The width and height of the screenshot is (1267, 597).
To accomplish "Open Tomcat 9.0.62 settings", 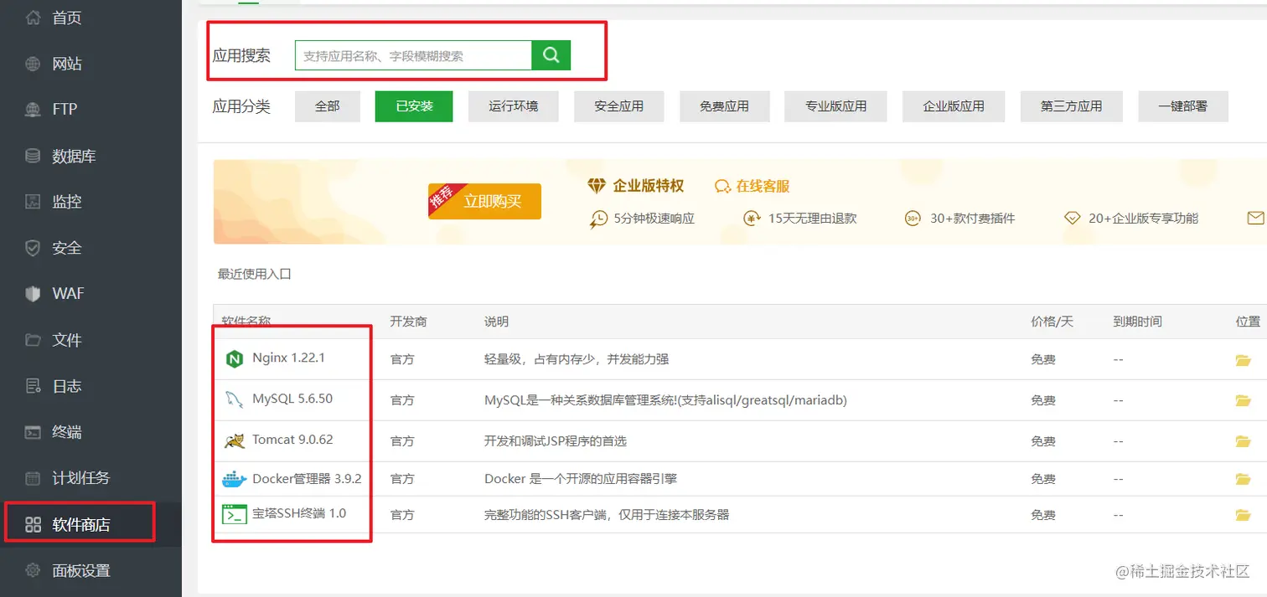I will point(292,440).
